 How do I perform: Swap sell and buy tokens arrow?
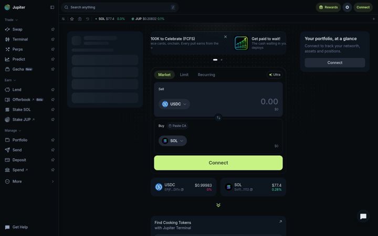coord(218,118)
